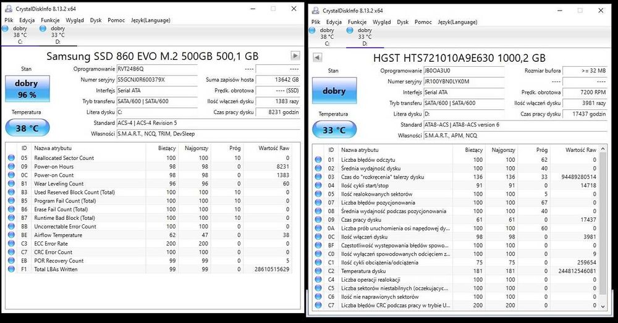Open the Plik menu in the Samsung window
This screenshot has height=323, width=618.
coord(9,20)
